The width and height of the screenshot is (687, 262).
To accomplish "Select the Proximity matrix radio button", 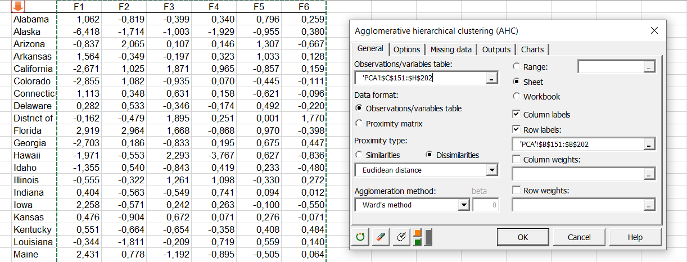I will click(359, 124).
